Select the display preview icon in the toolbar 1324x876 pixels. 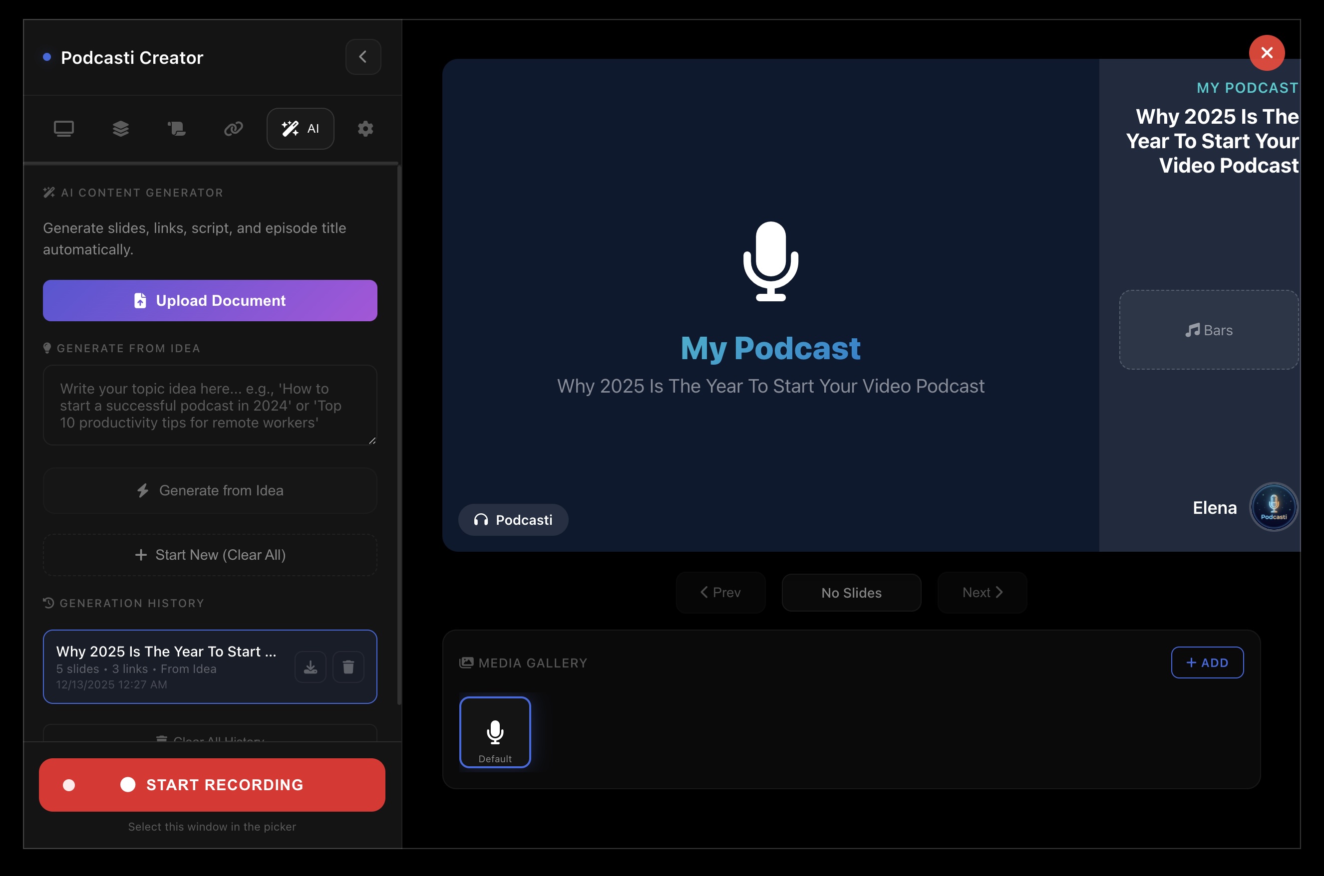[64, 128]
